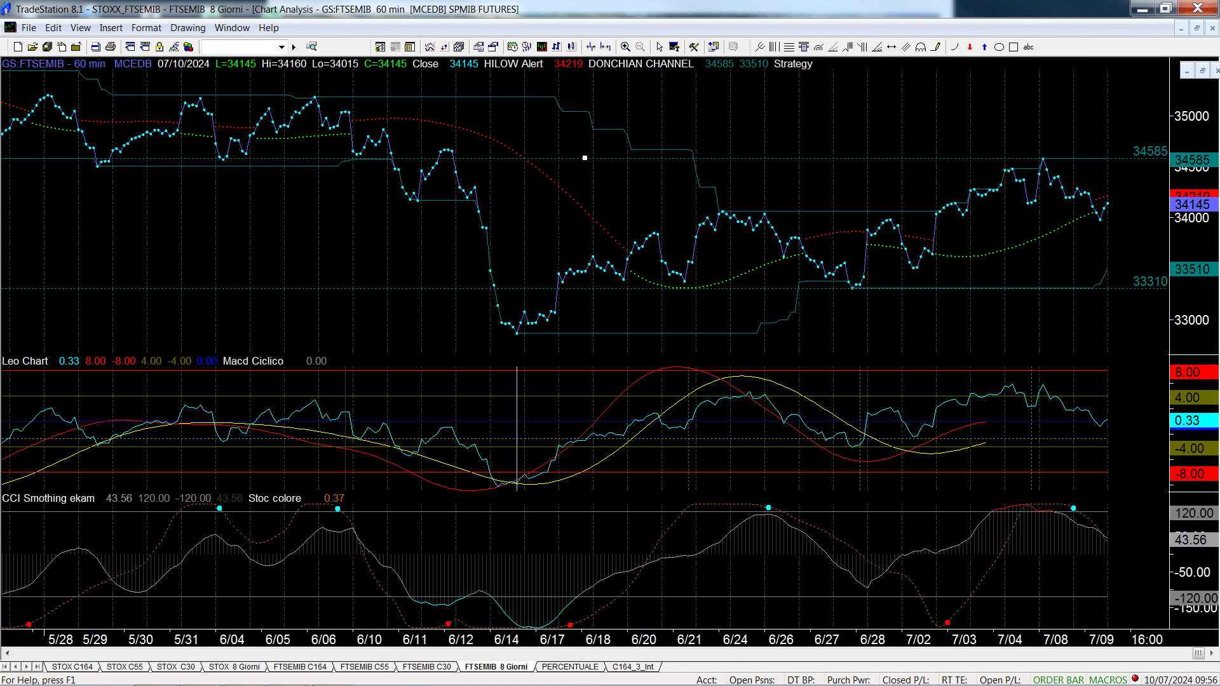The height and width of the screenshot is (686, 1220).
Task: Select the horizontal lines drawing tool
Action: (x=789, y=47)
